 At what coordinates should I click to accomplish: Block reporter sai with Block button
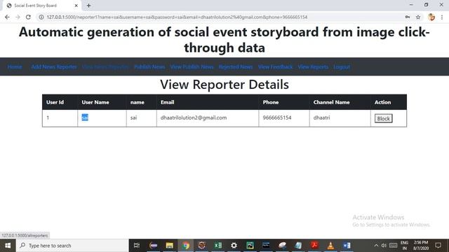click(x=384, y=118)
